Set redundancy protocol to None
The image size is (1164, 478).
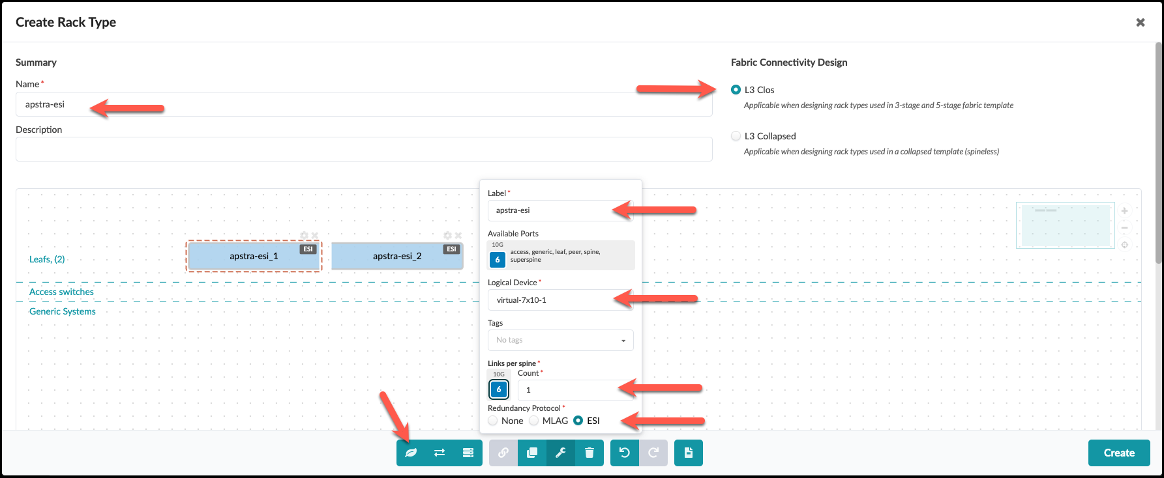[493, 421]
